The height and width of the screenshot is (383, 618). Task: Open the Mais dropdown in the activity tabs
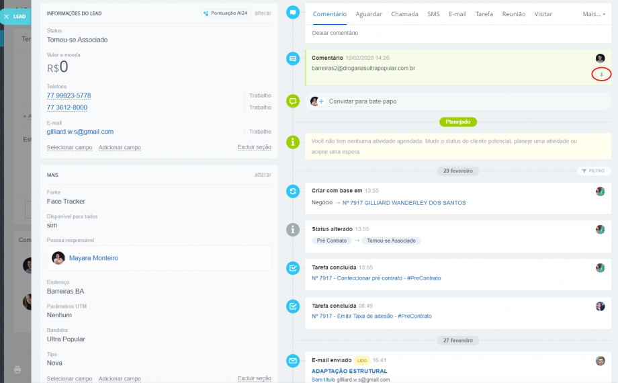point(594,14)
